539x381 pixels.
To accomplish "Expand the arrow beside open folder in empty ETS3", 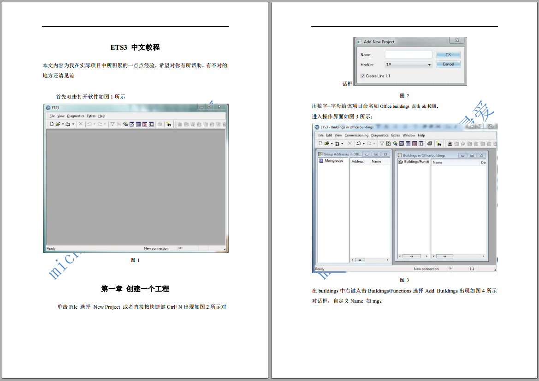I will tap(63, 124).
